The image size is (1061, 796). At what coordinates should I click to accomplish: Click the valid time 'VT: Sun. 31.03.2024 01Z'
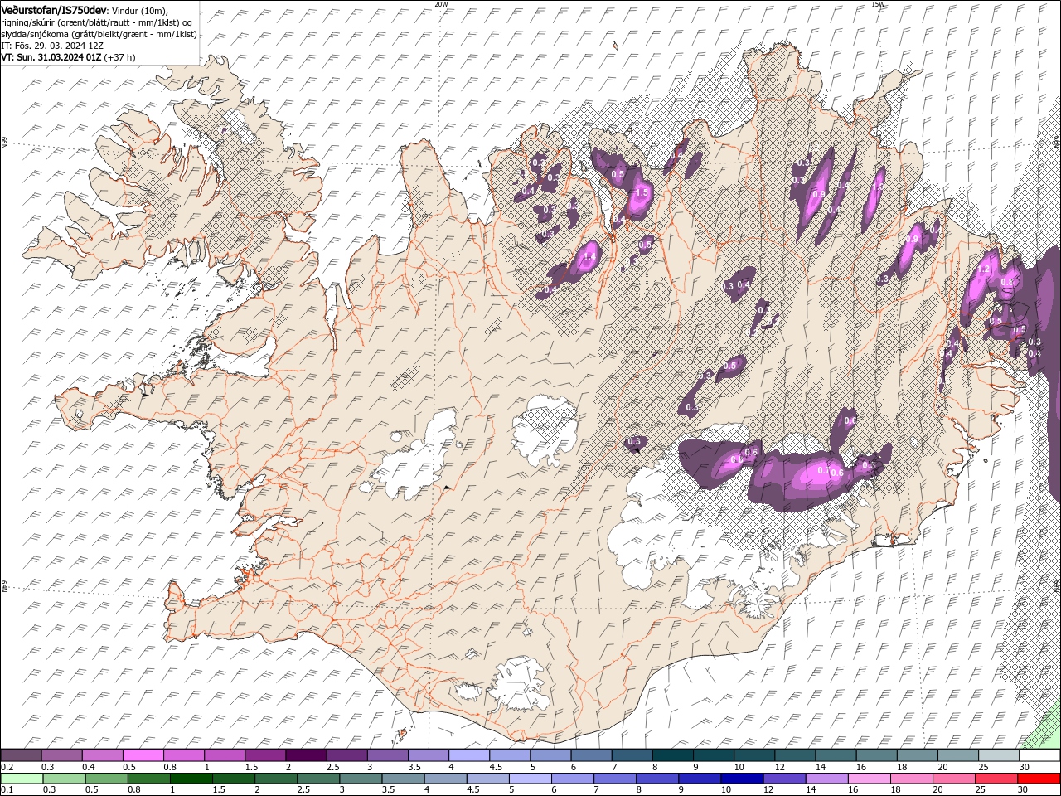(x=51, y=57)
